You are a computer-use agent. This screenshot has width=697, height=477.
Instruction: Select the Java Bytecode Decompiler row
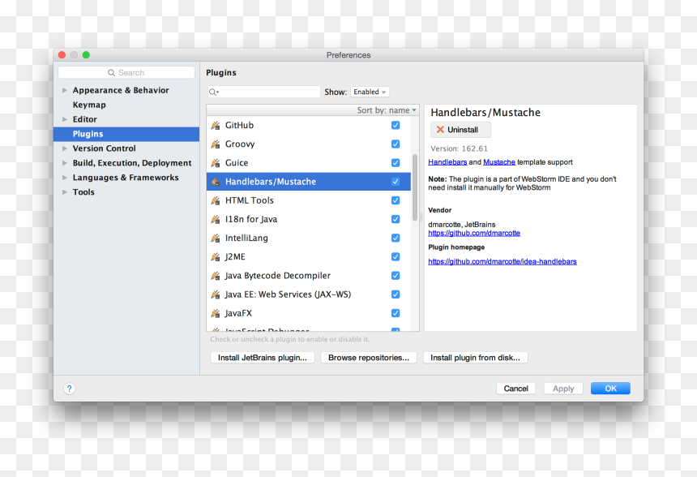pyautogui.click(x=309, y=276)
